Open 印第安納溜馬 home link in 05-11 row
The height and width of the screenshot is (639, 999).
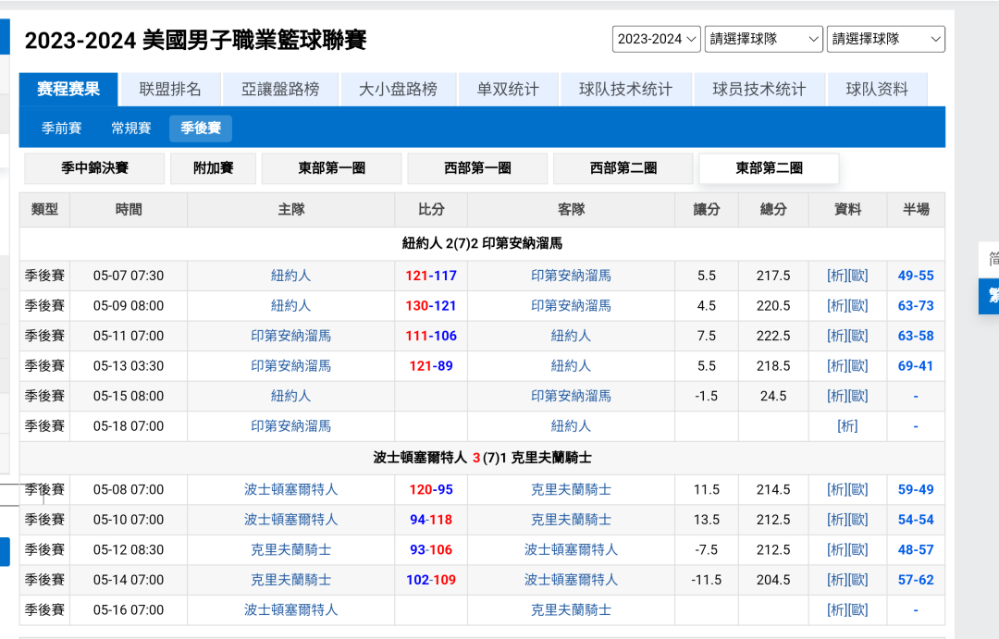click(290, 336)
